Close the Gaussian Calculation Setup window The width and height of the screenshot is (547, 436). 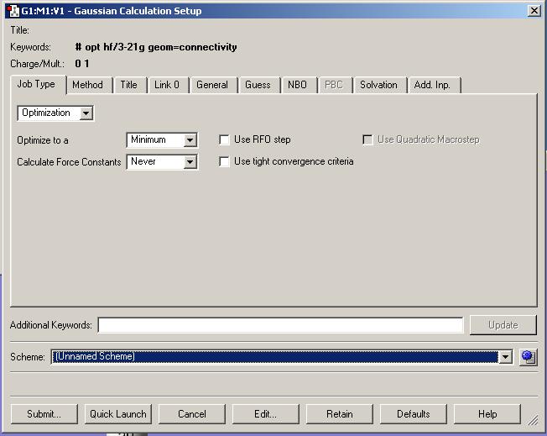point(534,11)
